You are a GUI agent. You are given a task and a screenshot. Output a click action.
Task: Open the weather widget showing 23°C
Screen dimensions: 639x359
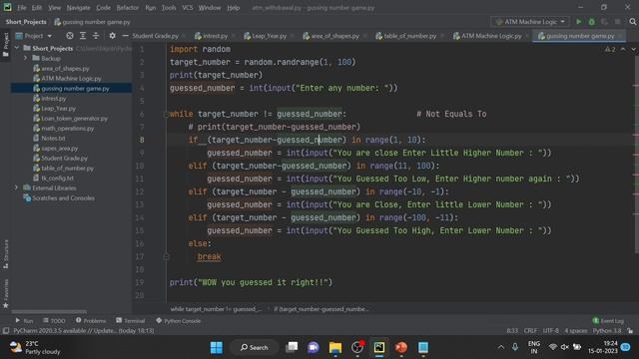[35, 347]
